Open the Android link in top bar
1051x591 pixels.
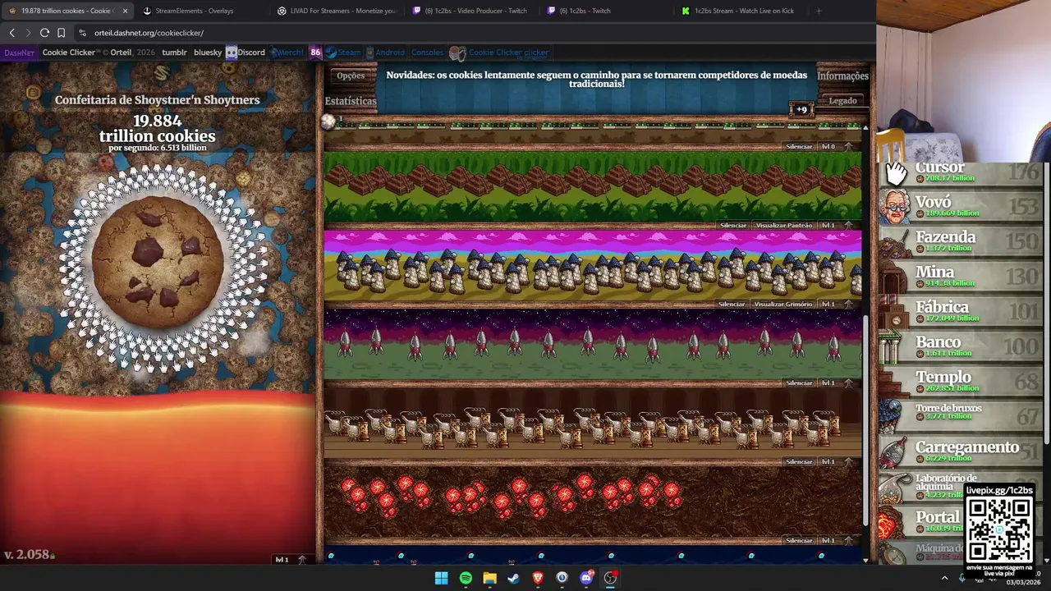coord(384,53)
